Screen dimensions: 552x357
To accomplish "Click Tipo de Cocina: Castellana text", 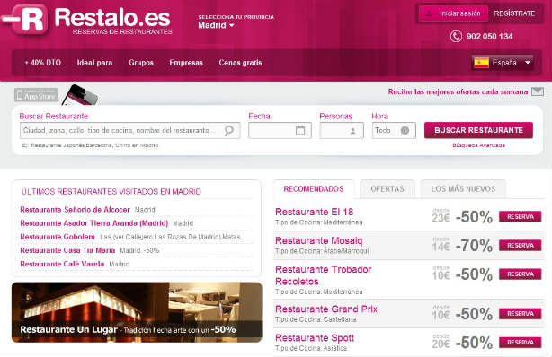I will 316,319.
